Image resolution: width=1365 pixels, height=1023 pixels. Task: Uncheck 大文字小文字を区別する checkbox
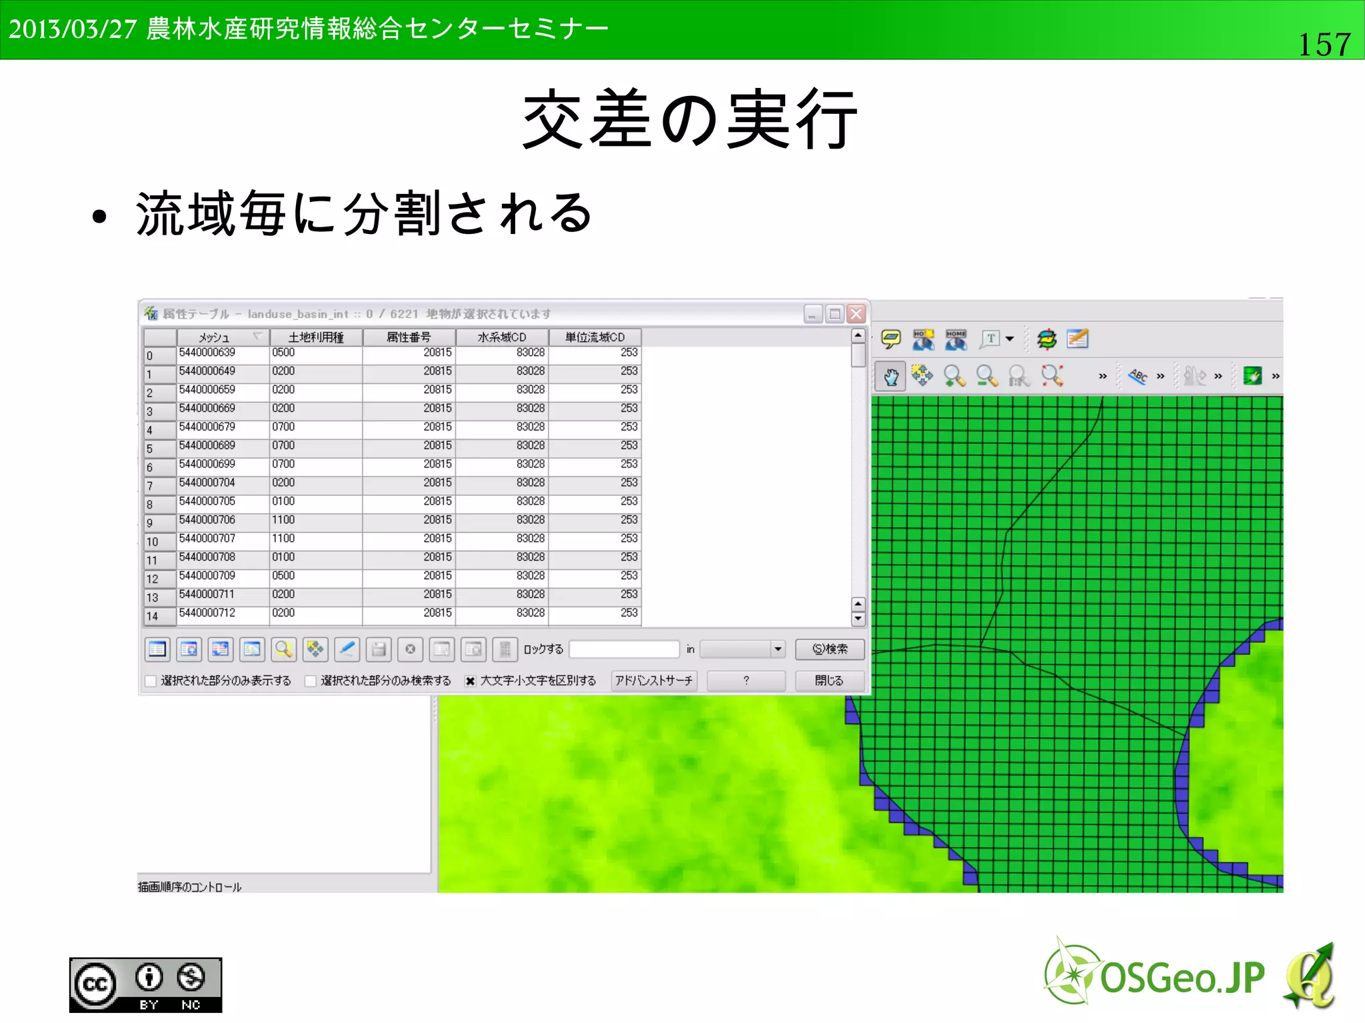click(x=471, y=681)
